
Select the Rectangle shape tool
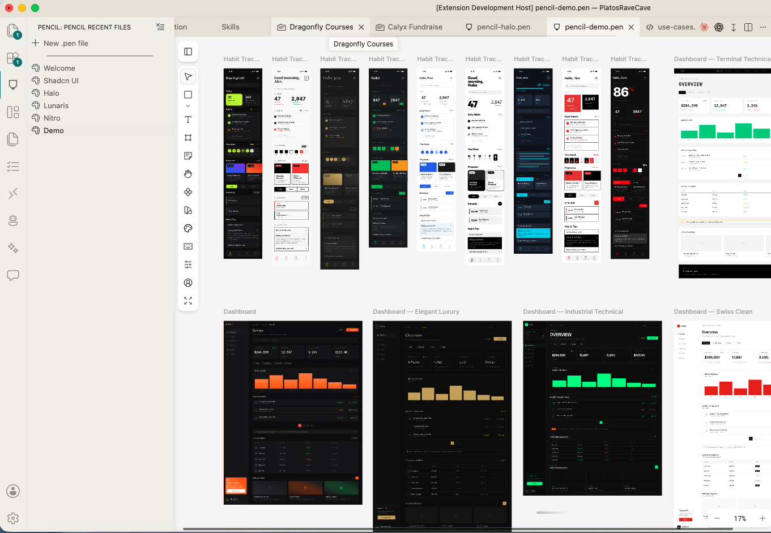pos(188,95)
